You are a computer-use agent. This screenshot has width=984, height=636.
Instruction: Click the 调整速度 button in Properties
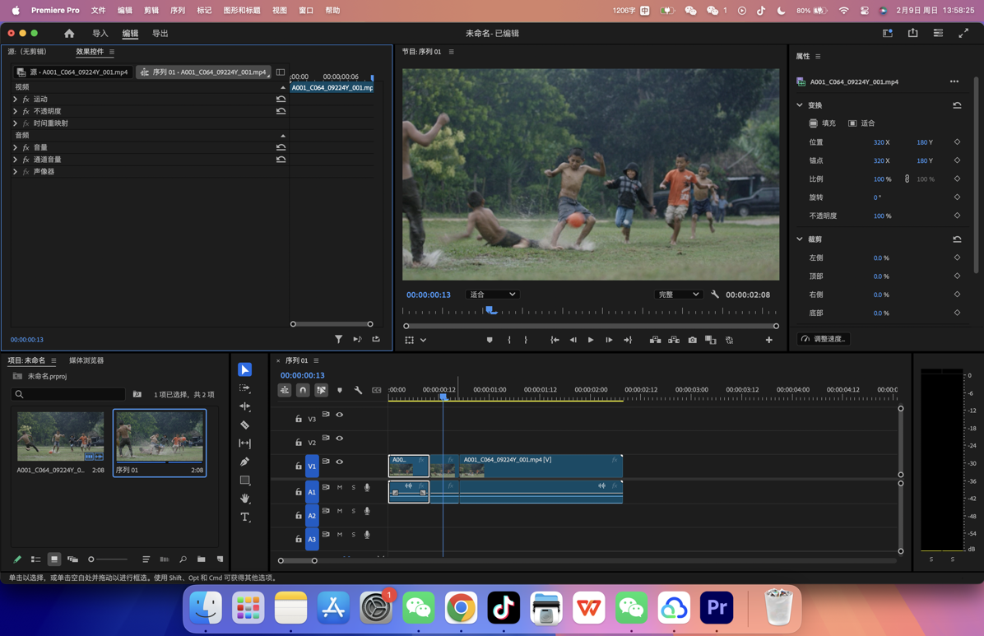[823, 338]
